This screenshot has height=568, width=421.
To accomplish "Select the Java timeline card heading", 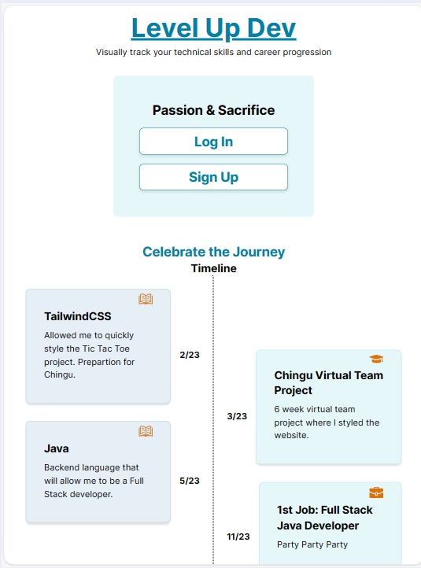I will [57, 448].
